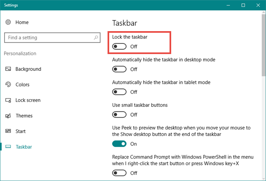Click the Settings window title text
This screenshot has height=181, width=266.
11,5
